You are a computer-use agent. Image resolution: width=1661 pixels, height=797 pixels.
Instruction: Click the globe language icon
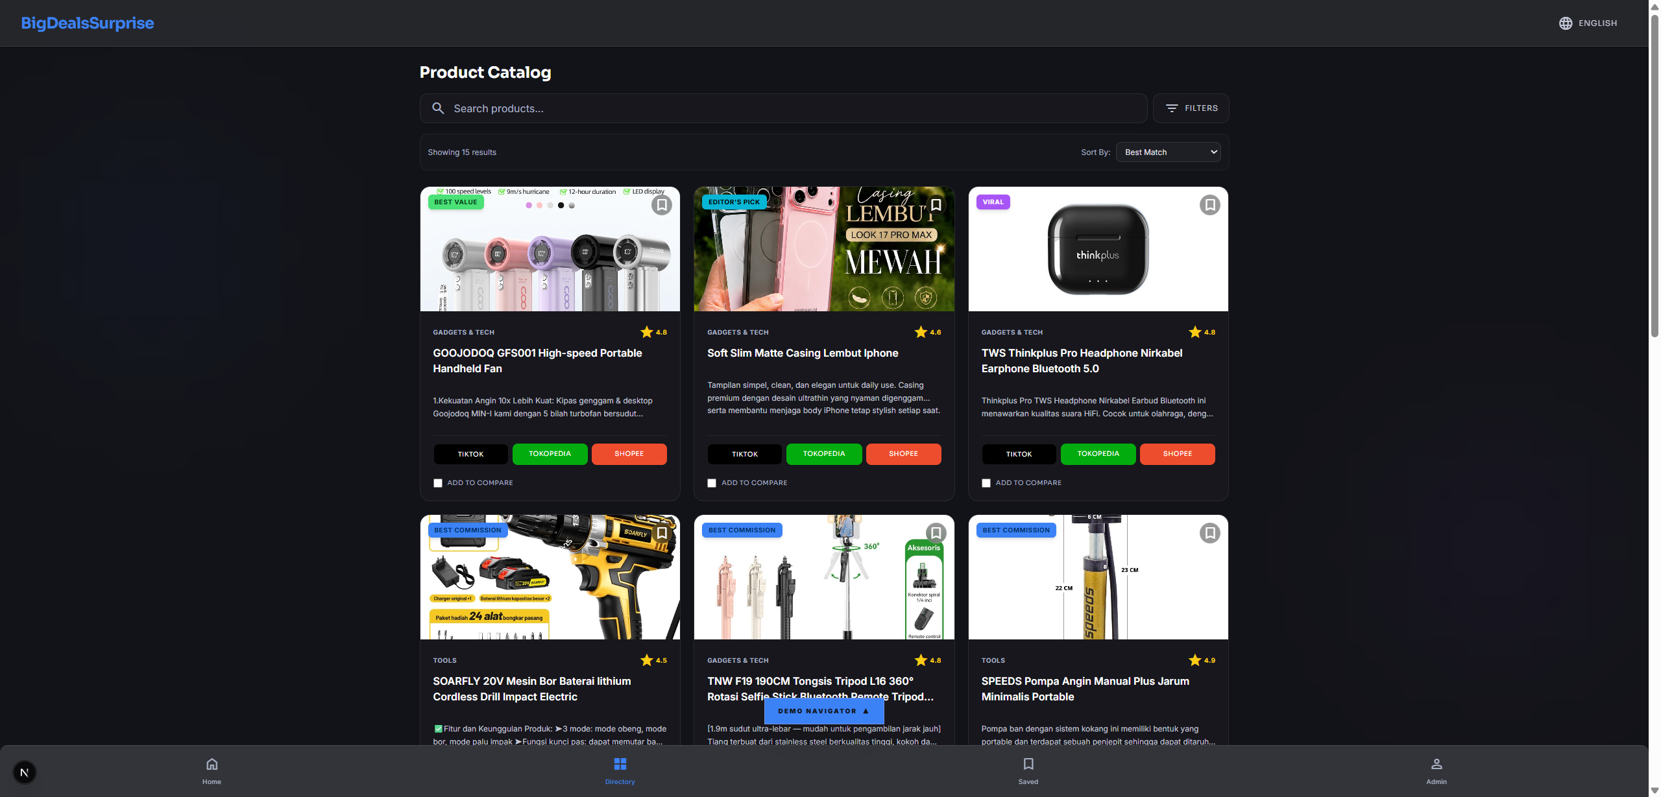click(x=1566, y=23)
